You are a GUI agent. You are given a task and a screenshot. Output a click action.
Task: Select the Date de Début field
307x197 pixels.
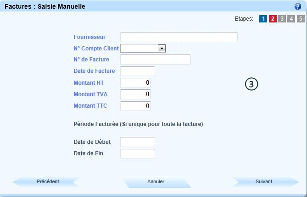coord(137,142)
